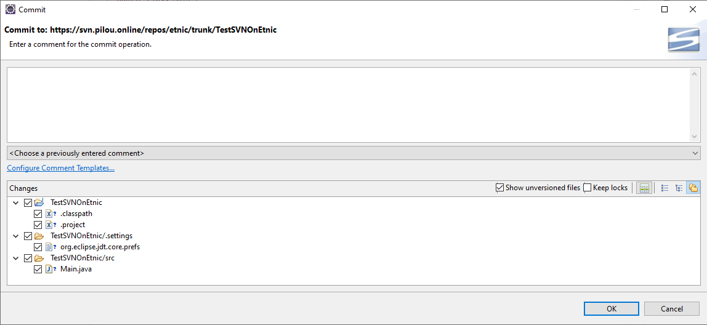Click inside the commit comment text area

click(x=345, y=105)
